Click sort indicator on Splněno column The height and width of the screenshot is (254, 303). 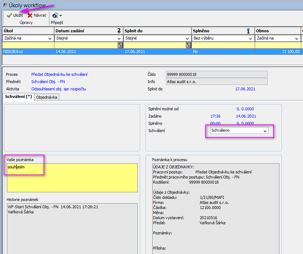249,31
